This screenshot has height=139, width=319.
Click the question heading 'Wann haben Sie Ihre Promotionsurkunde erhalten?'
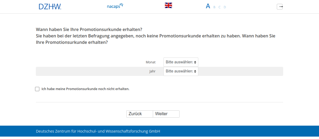tap(89, 29)
